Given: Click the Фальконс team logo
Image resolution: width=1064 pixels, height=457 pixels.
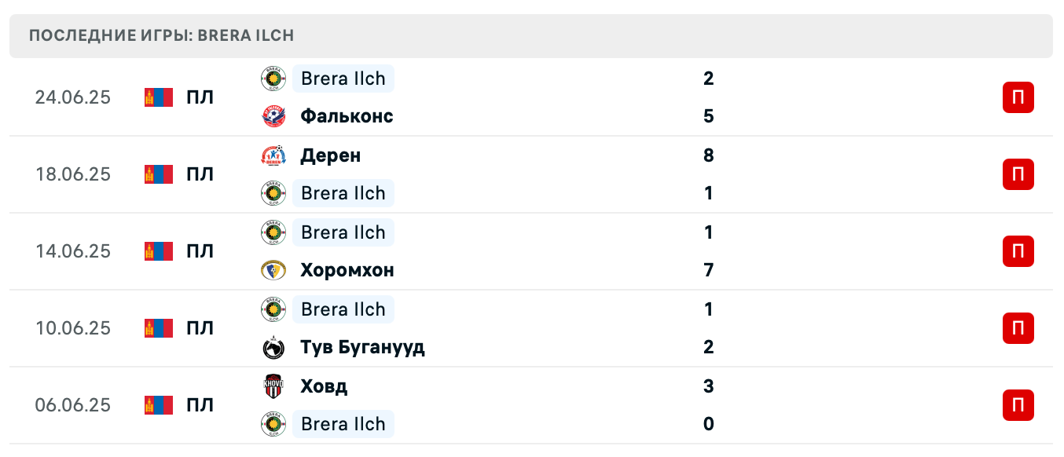Looking at the screenshot, I should [271, 115].
